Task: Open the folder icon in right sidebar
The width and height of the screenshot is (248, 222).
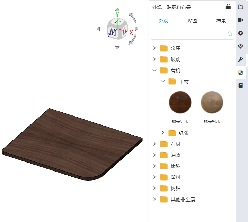Action: 240,7
